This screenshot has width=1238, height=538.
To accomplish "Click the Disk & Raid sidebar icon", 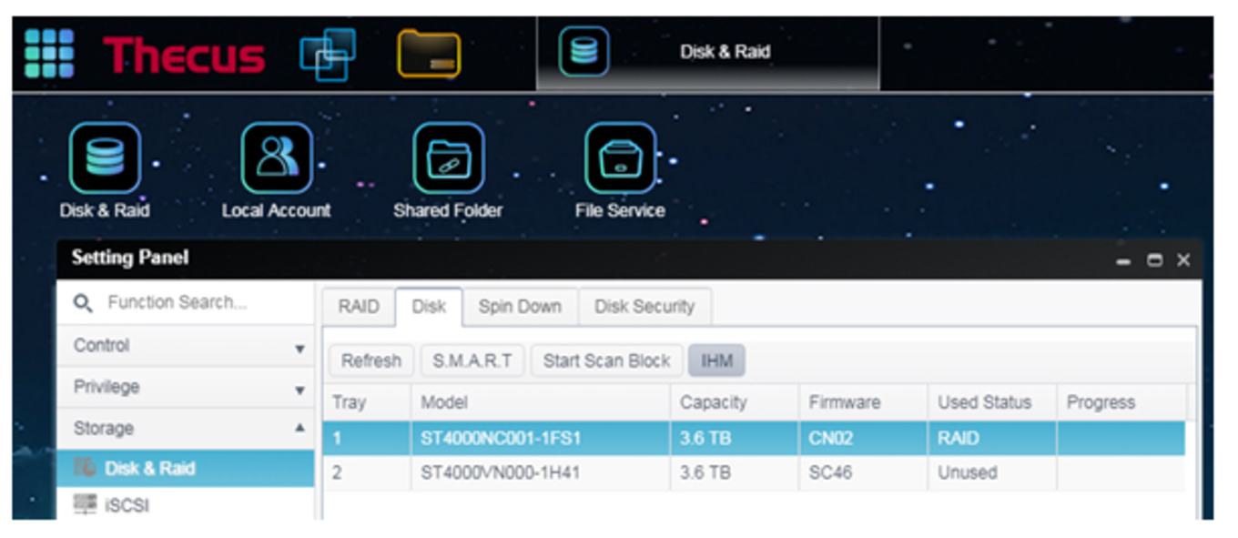I will [86, 468].
